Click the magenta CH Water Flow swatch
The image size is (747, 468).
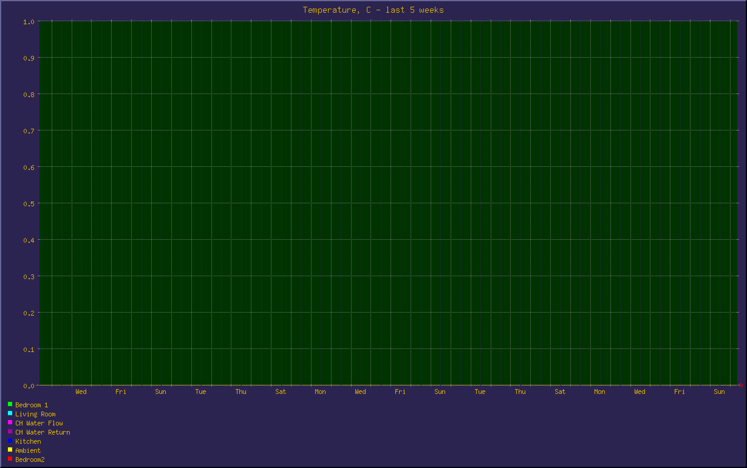(10, 422)
